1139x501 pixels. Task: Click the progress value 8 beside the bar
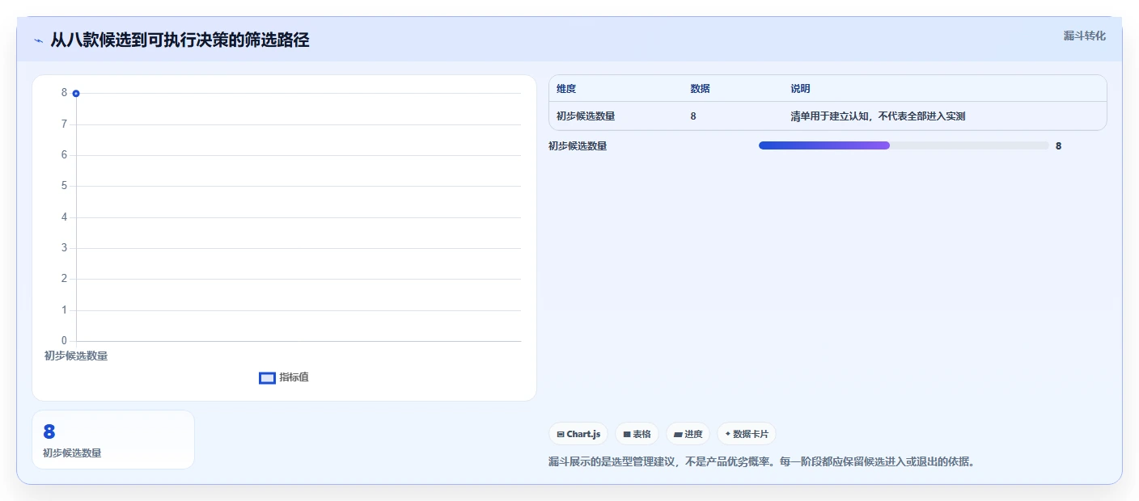[x=1058, y=146]
